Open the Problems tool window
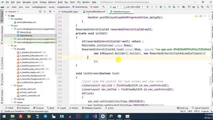Screen dimensions: 213x120 [x=23, y=108]
